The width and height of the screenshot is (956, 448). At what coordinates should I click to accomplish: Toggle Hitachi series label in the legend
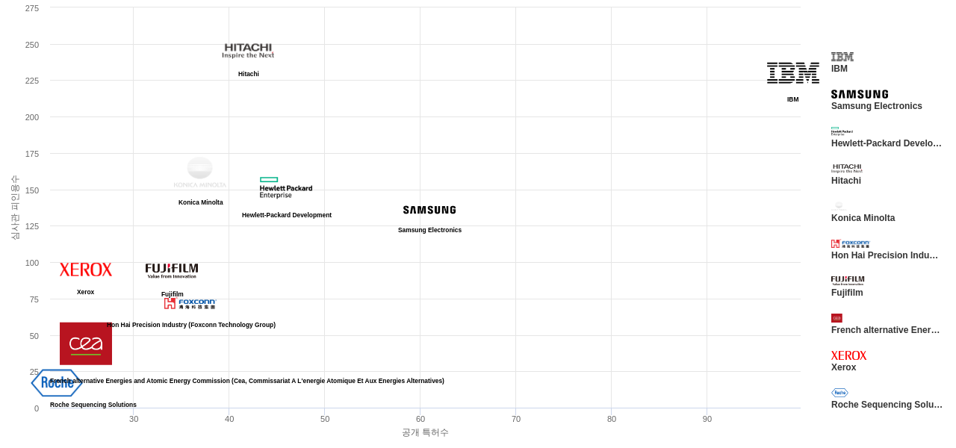click(x=846, y=181)
